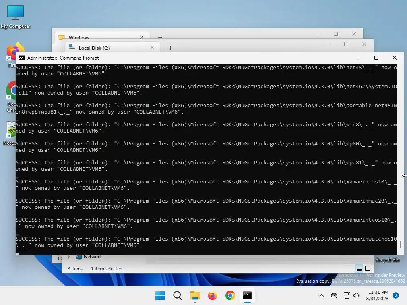Close the Windows Explorer tab
Screen dimensions: 407x305
(142, 37)
